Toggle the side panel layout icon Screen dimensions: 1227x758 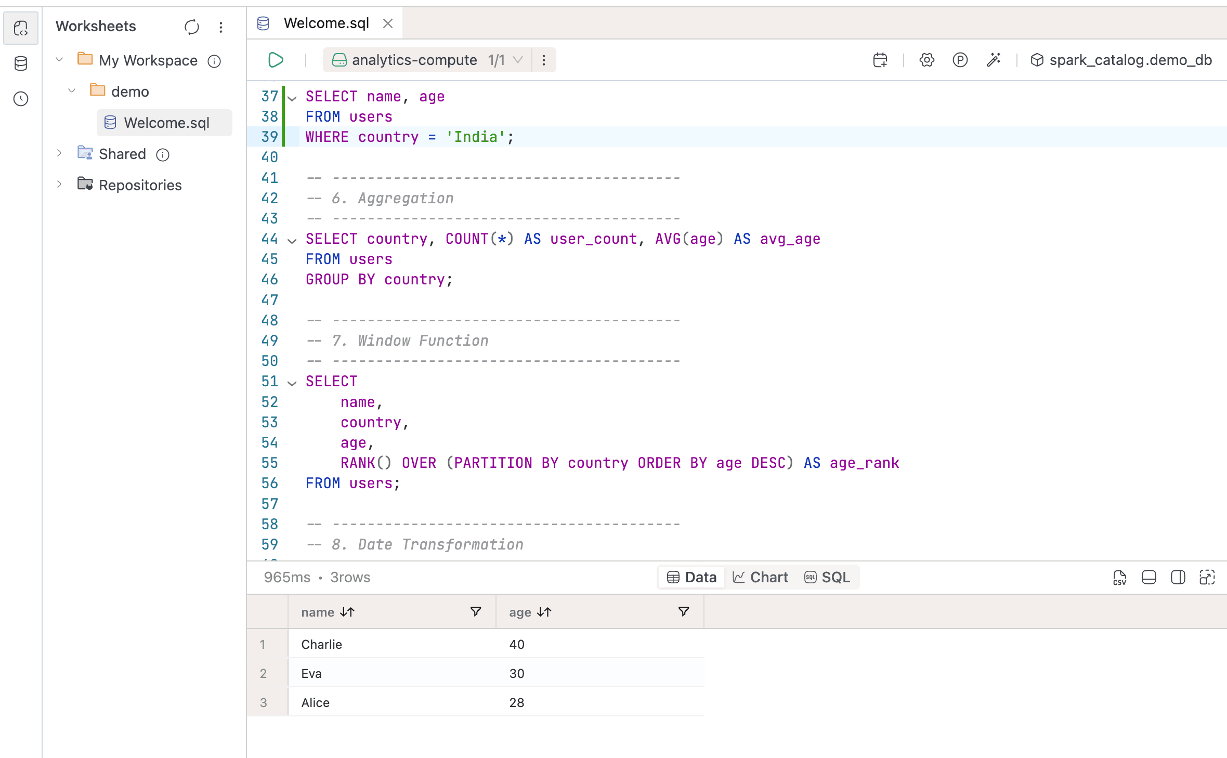point(1178,578)
